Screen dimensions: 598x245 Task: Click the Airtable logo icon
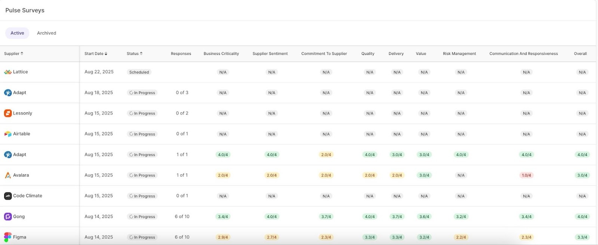(8, 134)
